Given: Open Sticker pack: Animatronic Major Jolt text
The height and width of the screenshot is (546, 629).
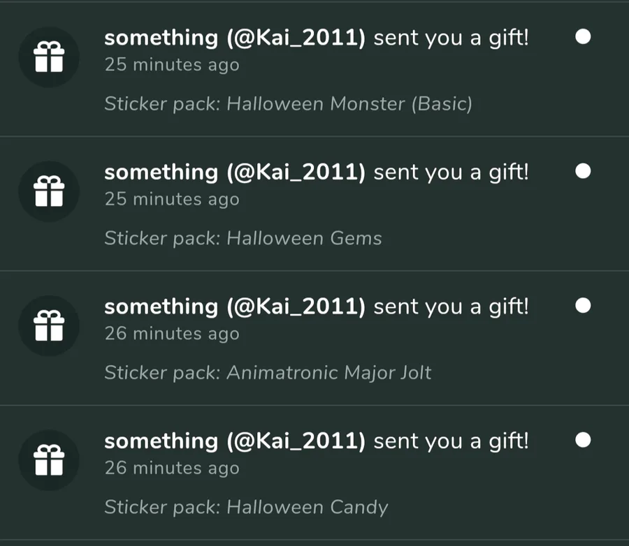Looking at the screenshot, I should 268,373.
